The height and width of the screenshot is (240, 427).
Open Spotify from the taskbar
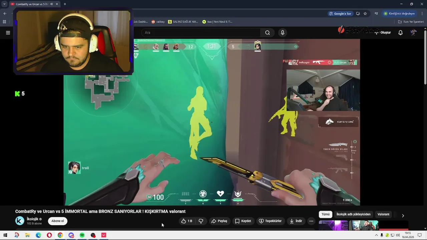click(82, 235)
